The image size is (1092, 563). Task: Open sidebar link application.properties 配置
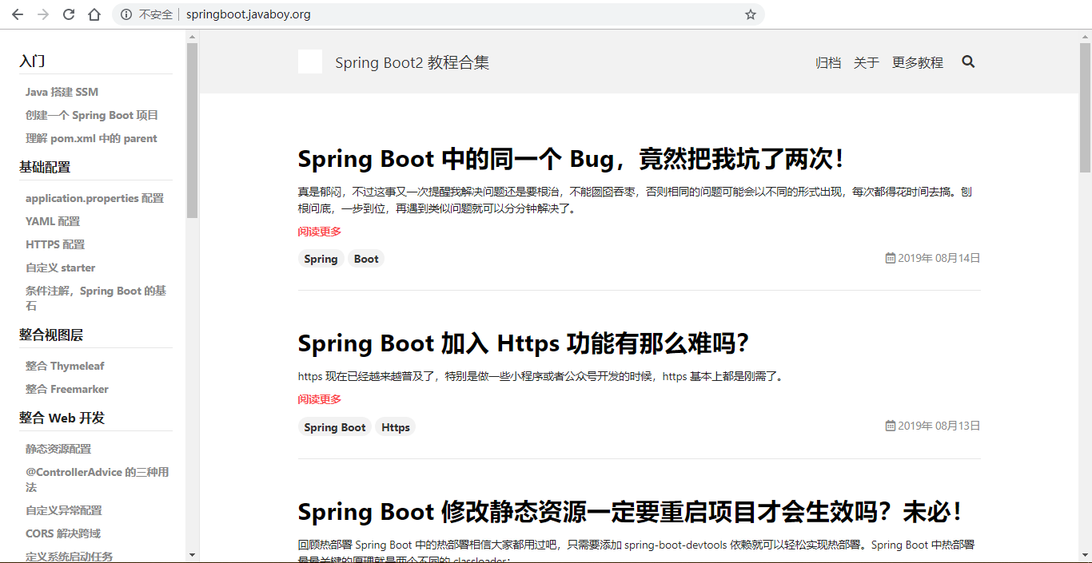click(94, 198)
